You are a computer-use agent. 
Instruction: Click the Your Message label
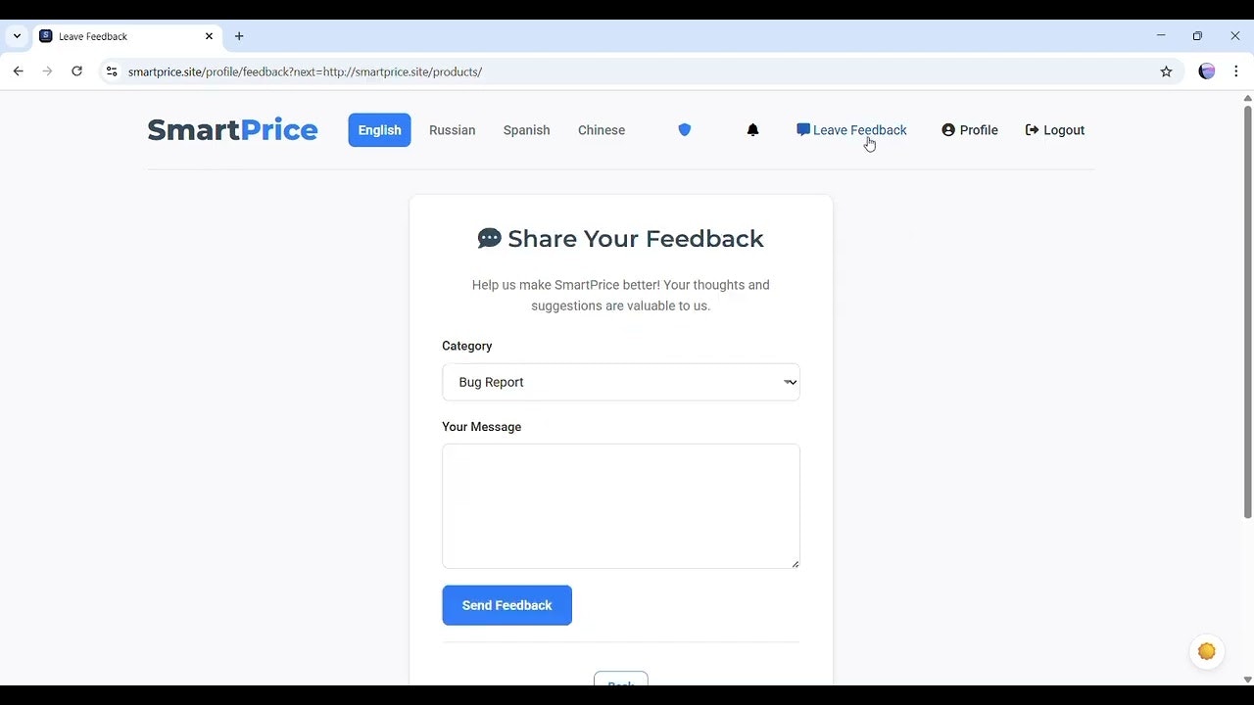(481, 427)
